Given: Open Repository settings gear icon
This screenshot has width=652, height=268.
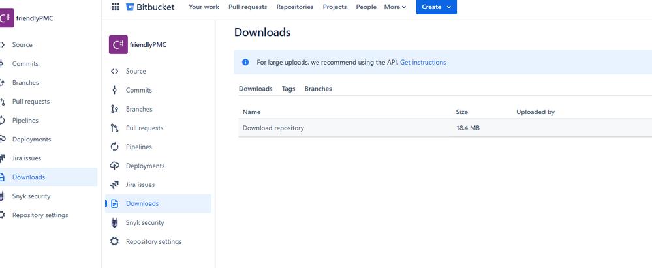Looking at the screenshot, I should 114,241.
